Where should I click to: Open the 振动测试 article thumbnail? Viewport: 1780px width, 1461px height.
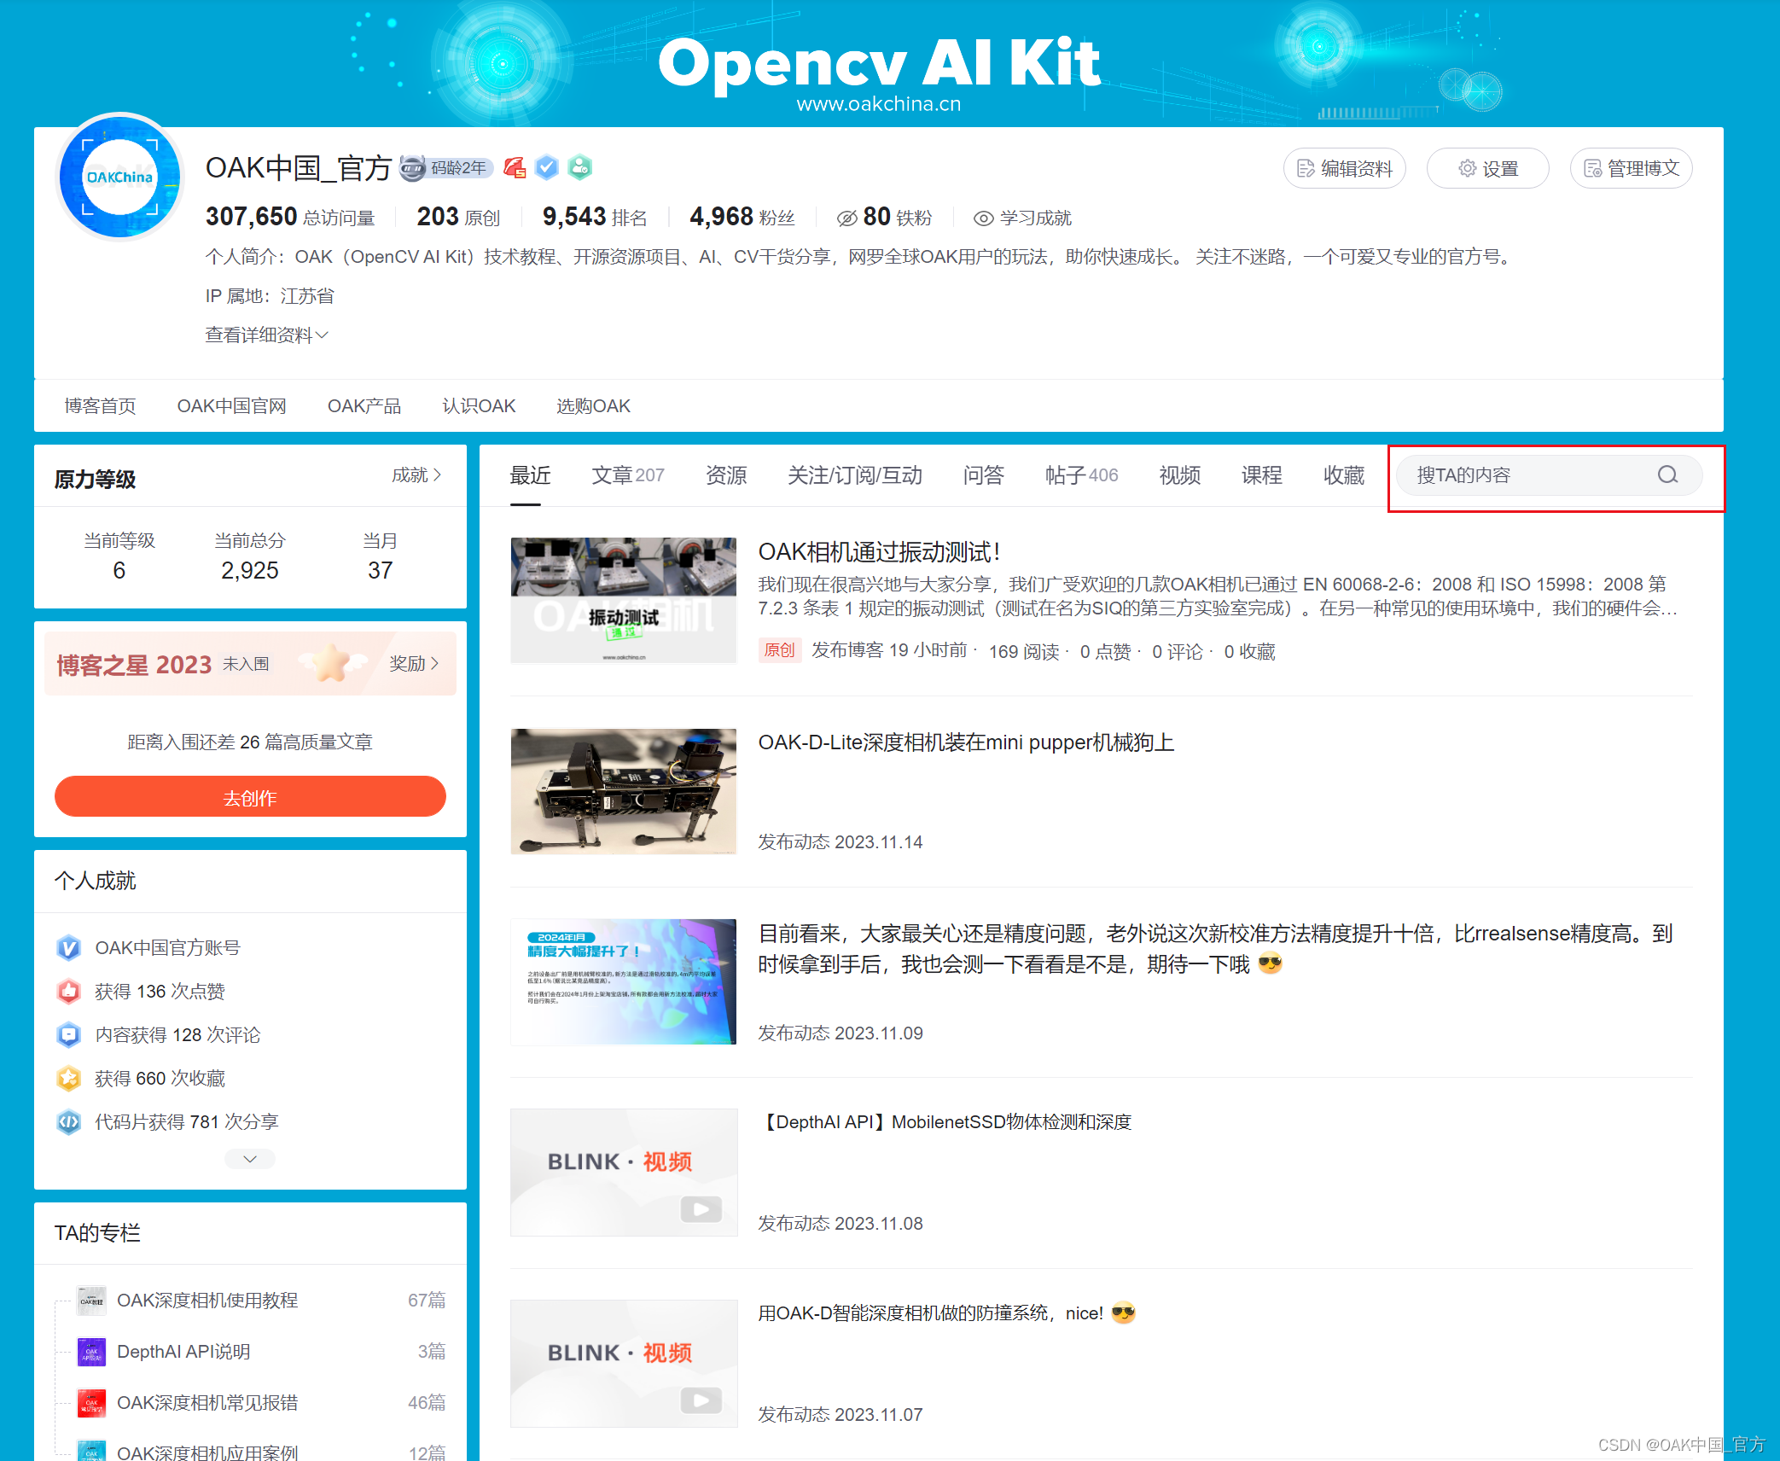coord(623,600)
